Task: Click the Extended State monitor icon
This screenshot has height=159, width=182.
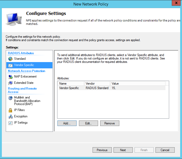Action: pyautogui.click(x=10, y=83)
